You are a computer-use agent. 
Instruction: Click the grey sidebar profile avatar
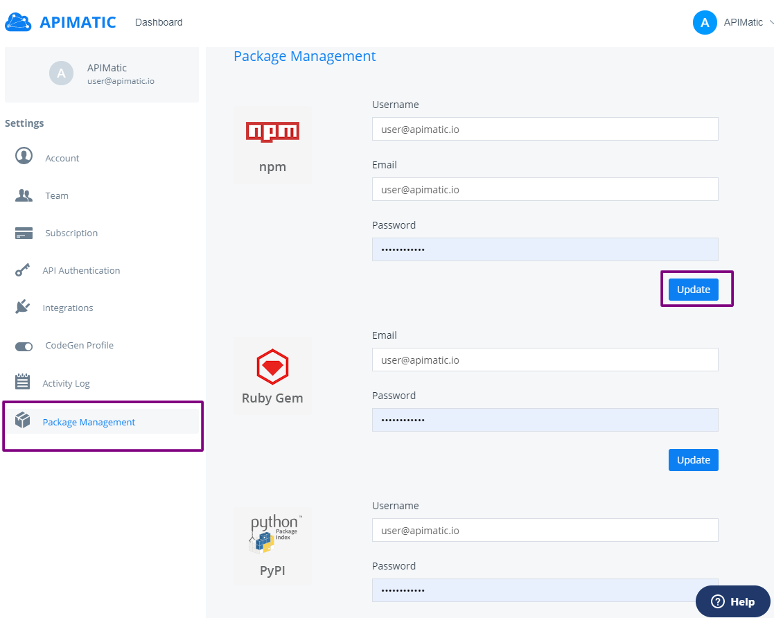[x=61, y=73]
